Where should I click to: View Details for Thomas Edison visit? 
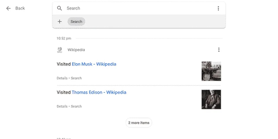[x=62, y=106]
